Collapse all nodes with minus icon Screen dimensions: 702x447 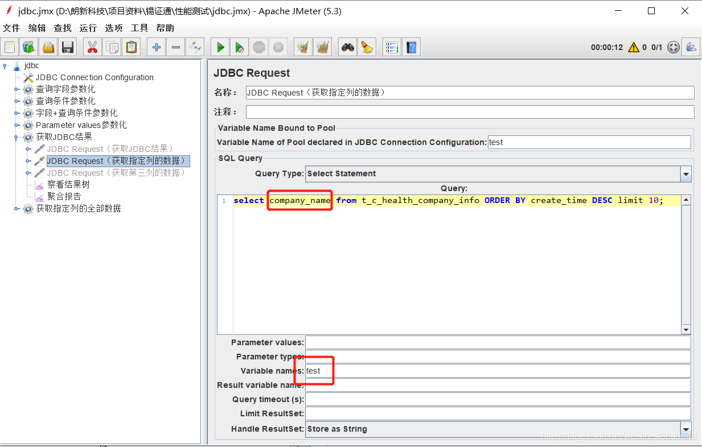[x=176, y=47]
